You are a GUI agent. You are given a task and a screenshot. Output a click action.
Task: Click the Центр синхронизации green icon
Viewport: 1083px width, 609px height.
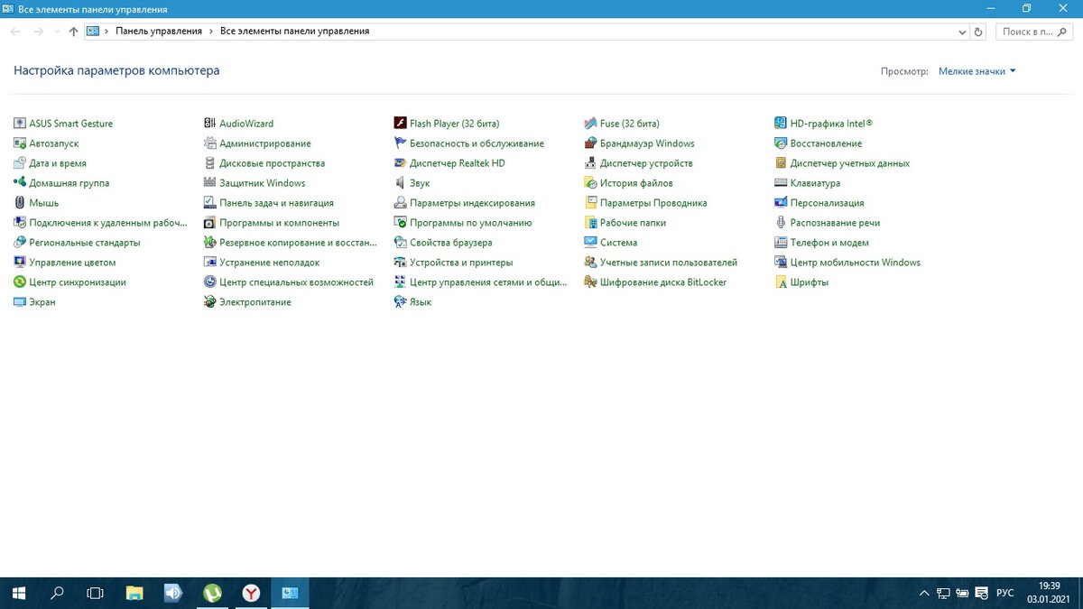[x=20, y=282]
